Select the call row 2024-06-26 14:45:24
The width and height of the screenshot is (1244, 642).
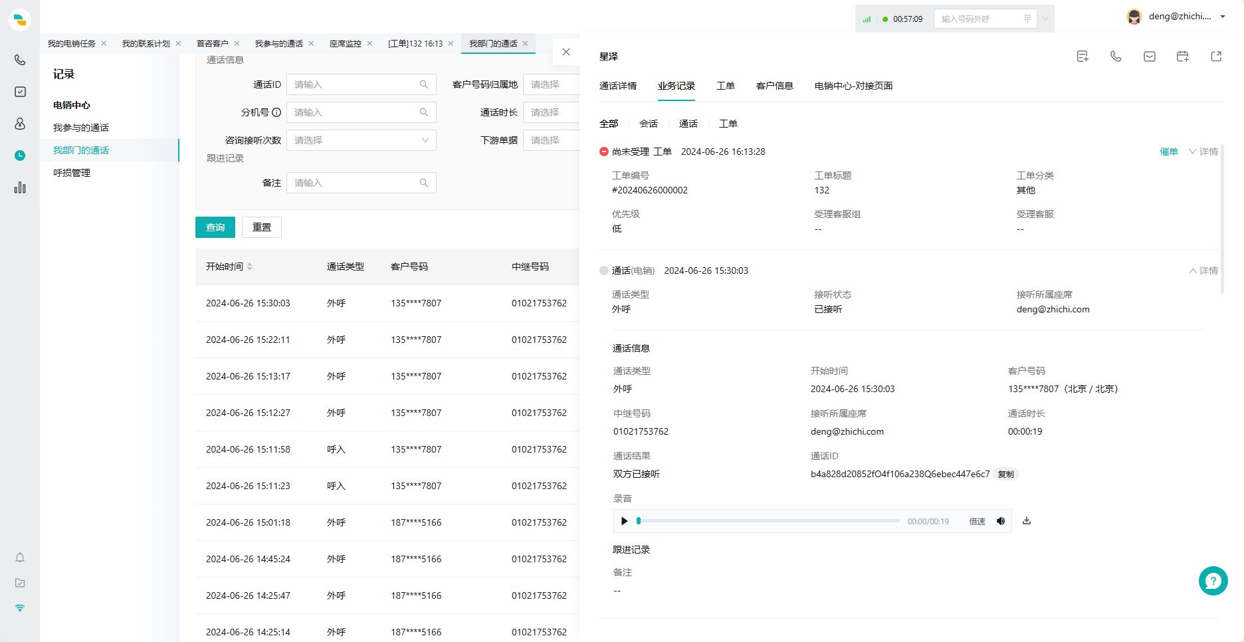click(x=387, y=559)
